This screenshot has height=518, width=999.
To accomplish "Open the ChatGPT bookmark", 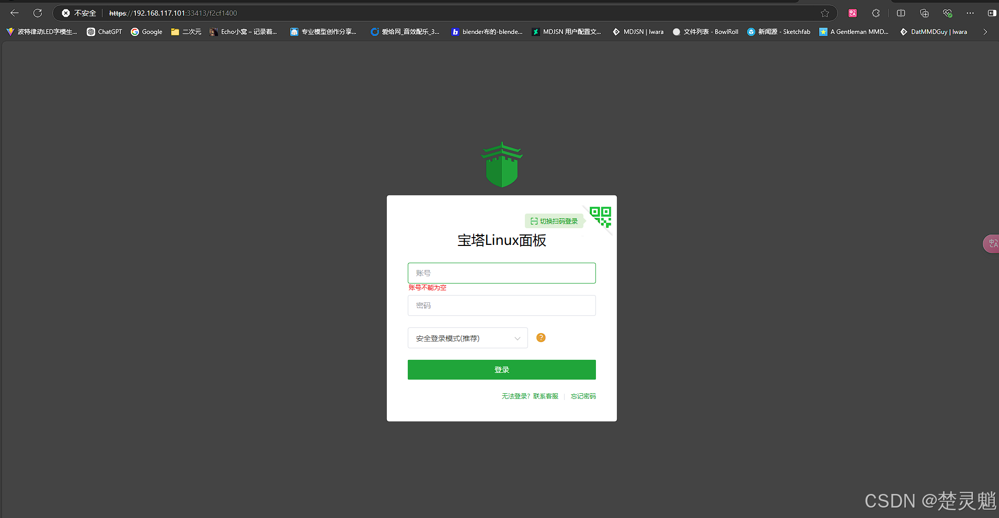I will tap(105, 32).
